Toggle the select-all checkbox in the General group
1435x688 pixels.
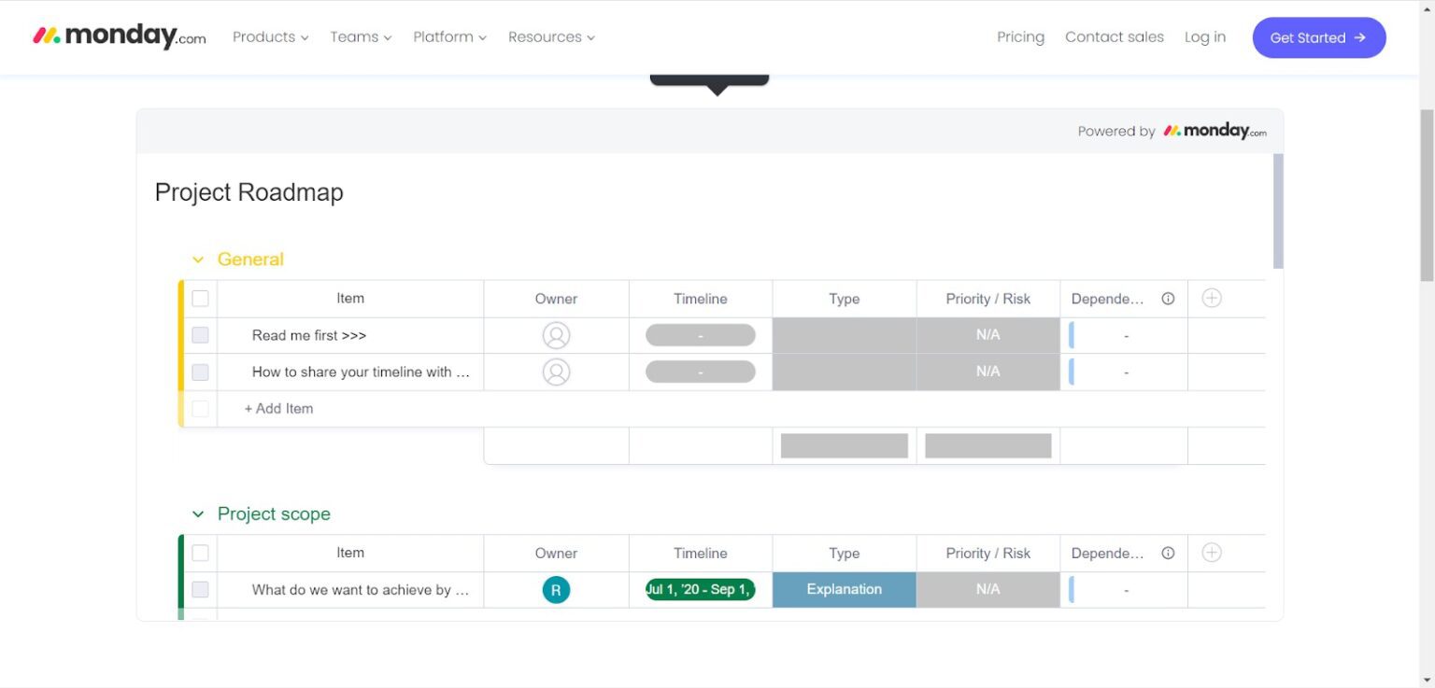tap(200, 298)
